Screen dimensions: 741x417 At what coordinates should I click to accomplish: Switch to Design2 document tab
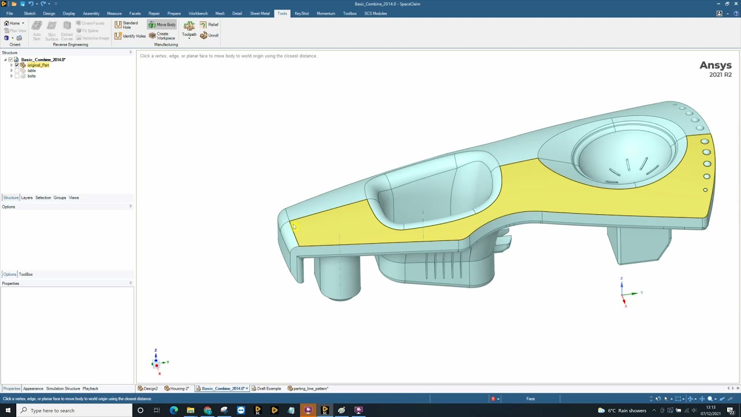point(148,389)
